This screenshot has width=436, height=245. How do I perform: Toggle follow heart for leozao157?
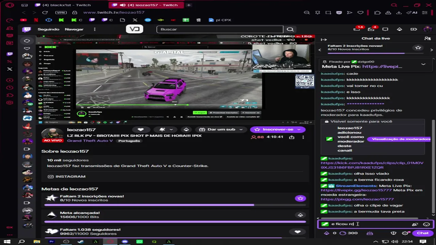pos(140,130)
